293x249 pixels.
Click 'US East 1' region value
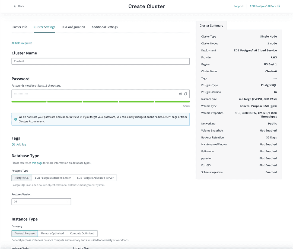[x=270, y=64]
